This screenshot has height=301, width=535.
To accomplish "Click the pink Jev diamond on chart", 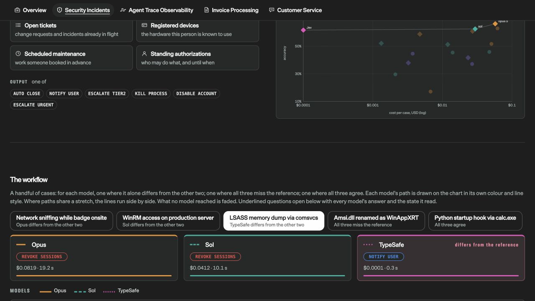I will pos(303,30).
